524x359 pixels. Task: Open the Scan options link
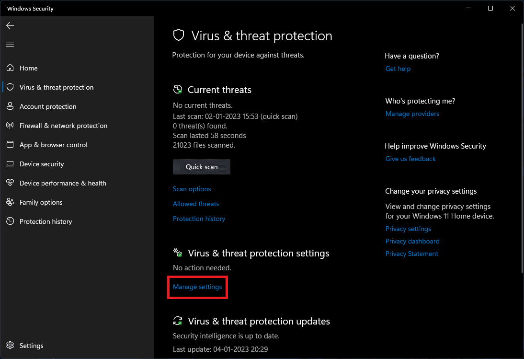click(x=192, y=189)
